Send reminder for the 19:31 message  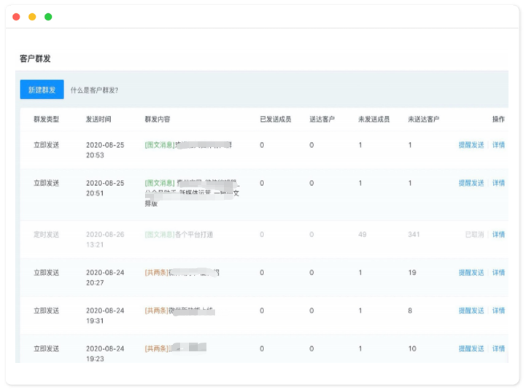click(x=471, y=311)
